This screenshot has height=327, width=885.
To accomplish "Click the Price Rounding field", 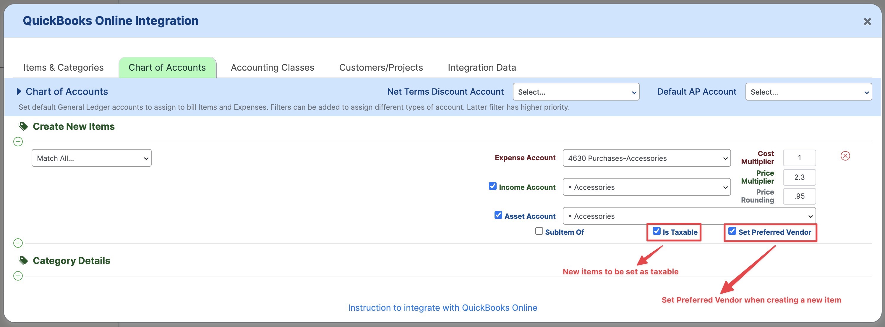I will click(799, 196).
